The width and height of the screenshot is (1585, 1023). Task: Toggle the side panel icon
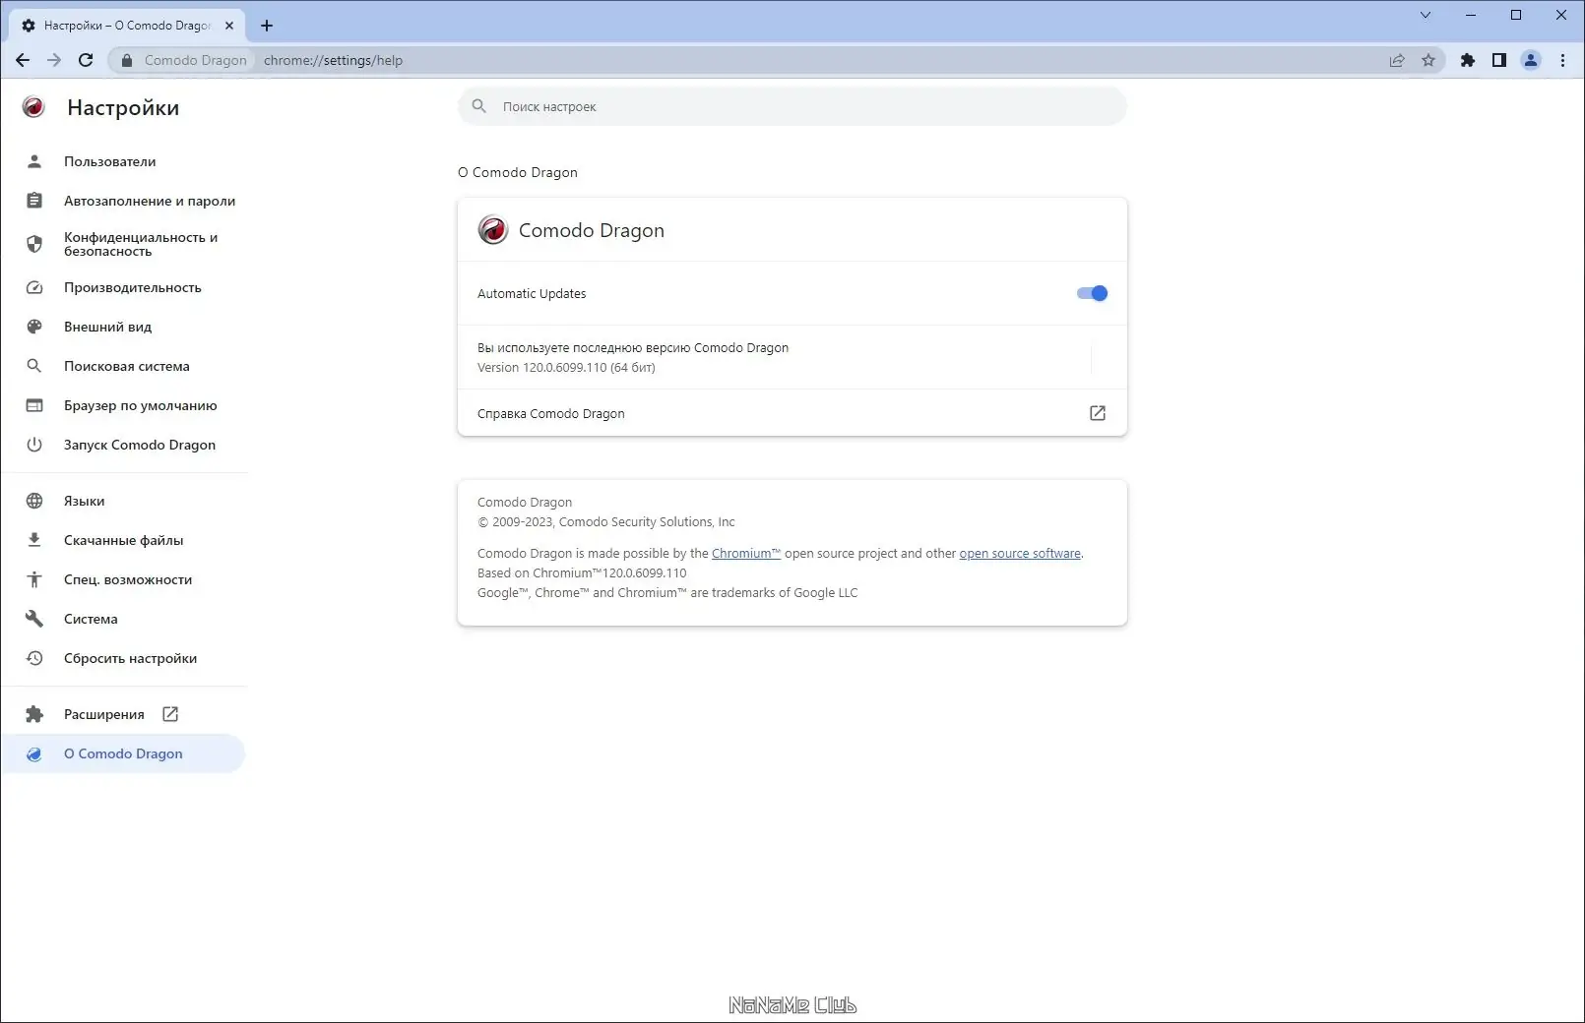(x=1499, y=60)
